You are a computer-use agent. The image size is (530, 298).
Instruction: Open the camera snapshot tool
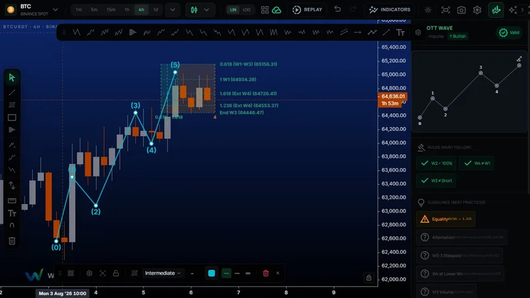(x=461, y=10)
